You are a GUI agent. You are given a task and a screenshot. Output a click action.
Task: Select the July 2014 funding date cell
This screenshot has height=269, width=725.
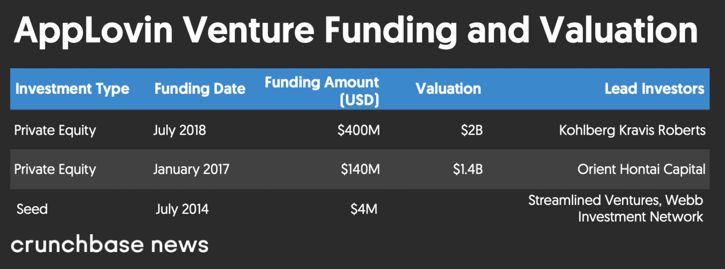click(182, 209)
